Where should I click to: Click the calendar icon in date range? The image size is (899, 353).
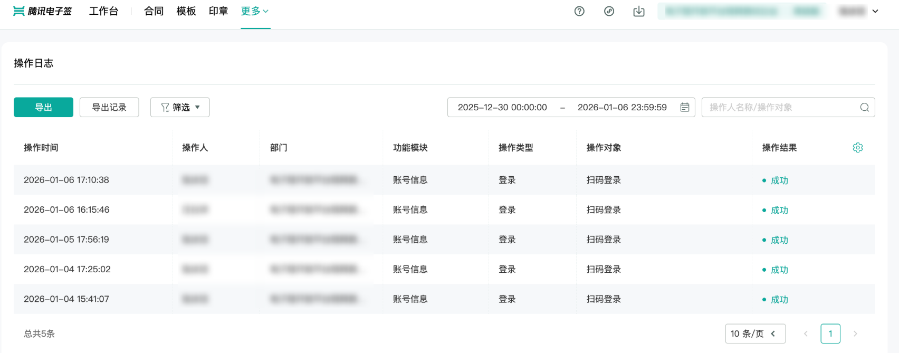coord(685,107)
